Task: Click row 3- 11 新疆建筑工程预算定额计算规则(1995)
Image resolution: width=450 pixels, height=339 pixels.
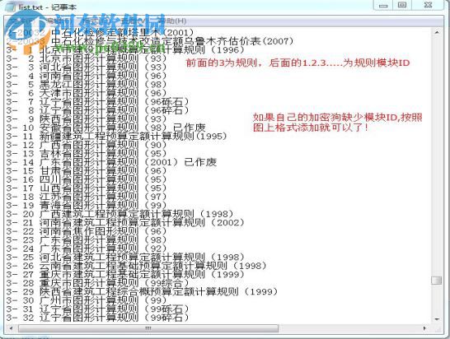Action: (116, 136)
